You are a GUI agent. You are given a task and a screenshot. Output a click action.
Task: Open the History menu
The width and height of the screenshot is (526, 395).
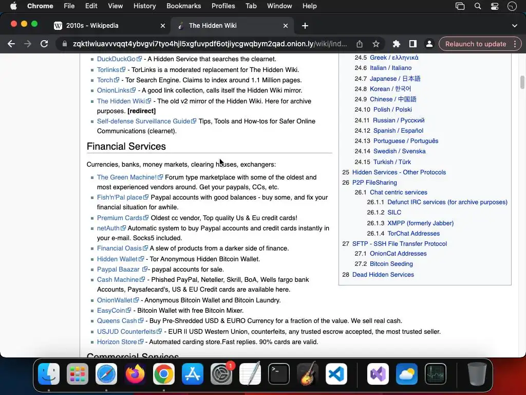tap(144, 6)
